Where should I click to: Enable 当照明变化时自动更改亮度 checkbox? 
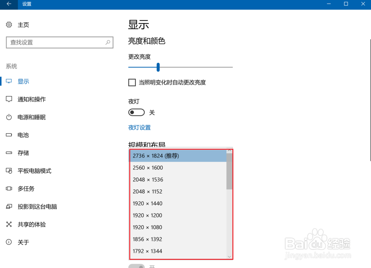click(x=132, y=82)
